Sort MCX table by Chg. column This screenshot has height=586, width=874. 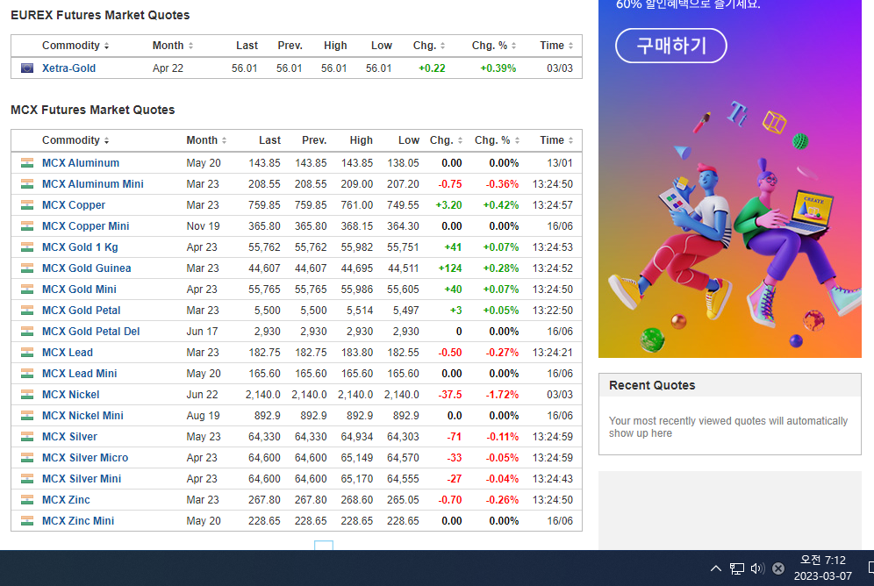point(446,140)
